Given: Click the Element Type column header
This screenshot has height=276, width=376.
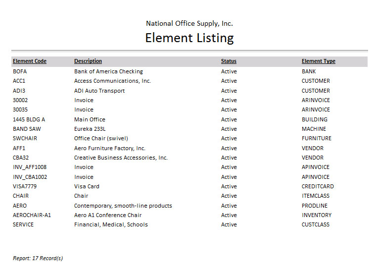Looking at the screenshot, I should tap(318, 61).
